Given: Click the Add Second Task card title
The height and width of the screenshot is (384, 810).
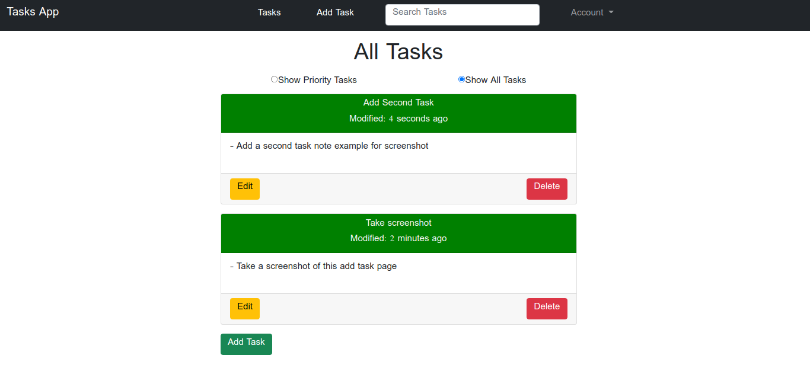Looking at the screenshot, I should 398,103.
